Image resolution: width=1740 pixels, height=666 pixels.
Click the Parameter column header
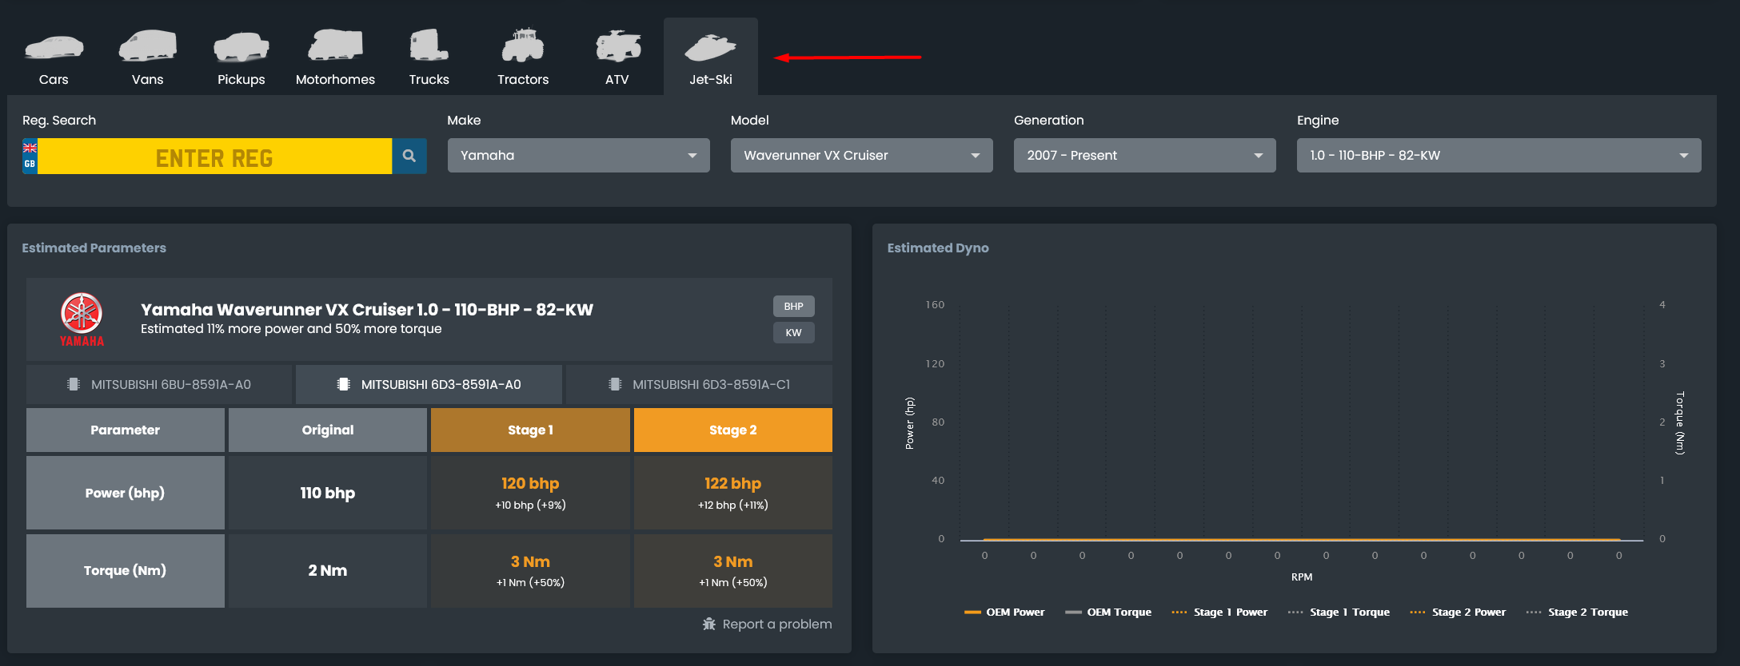point(126,430)
